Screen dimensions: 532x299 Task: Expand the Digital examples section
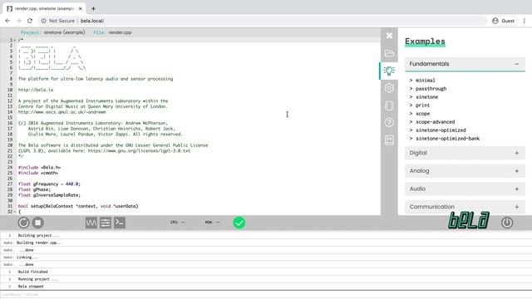[465, 153]
